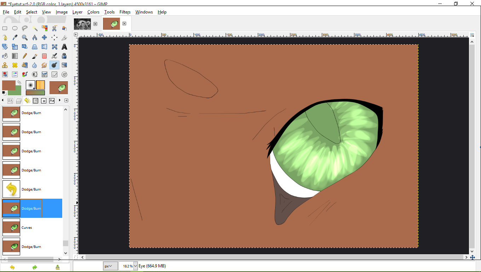The image size is (481, 272).
Task: Click the active image thumbnail in toolbox
Action: [x=59, y=87]
